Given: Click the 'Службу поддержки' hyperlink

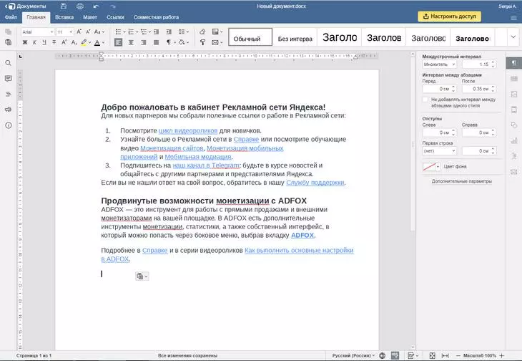Looking at the screenshot, I should point(315,183).
